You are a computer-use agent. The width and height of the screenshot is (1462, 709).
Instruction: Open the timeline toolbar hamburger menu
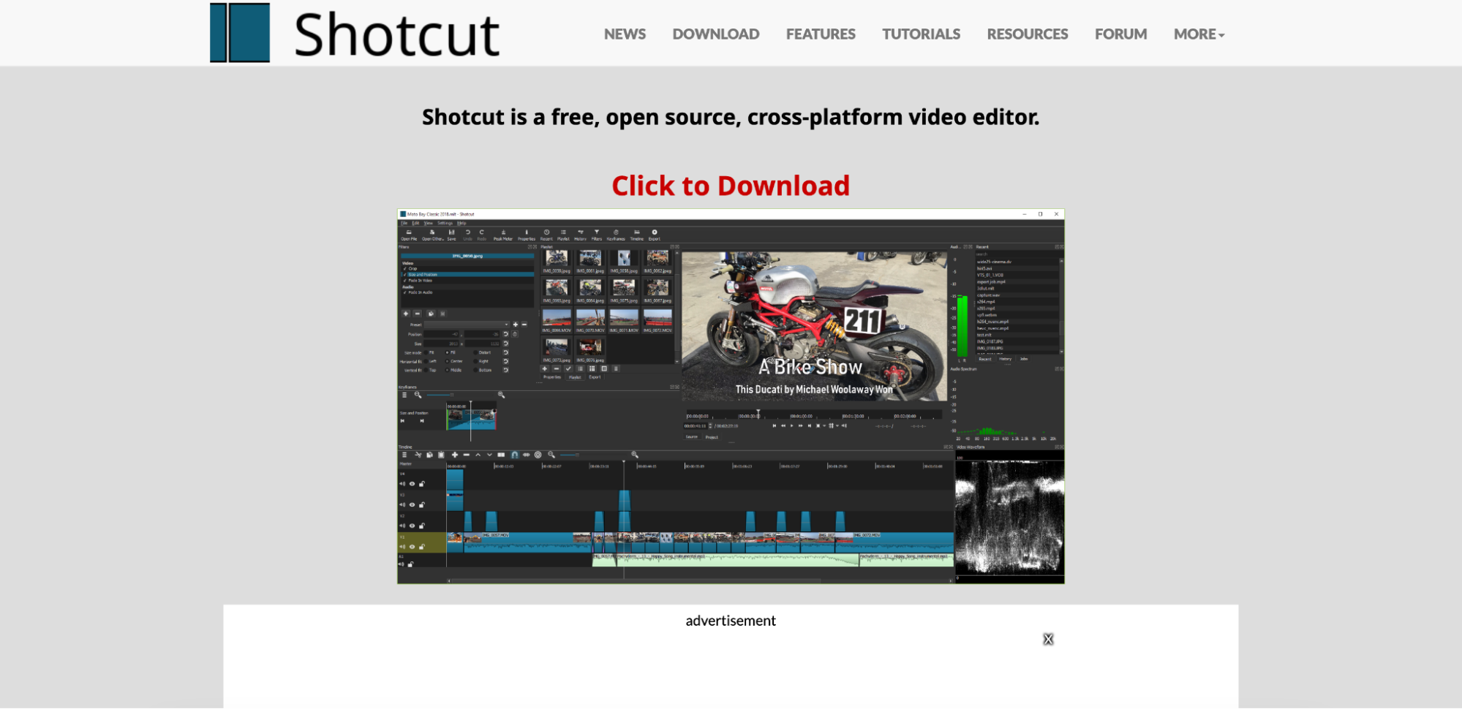[x=404, y=455]
